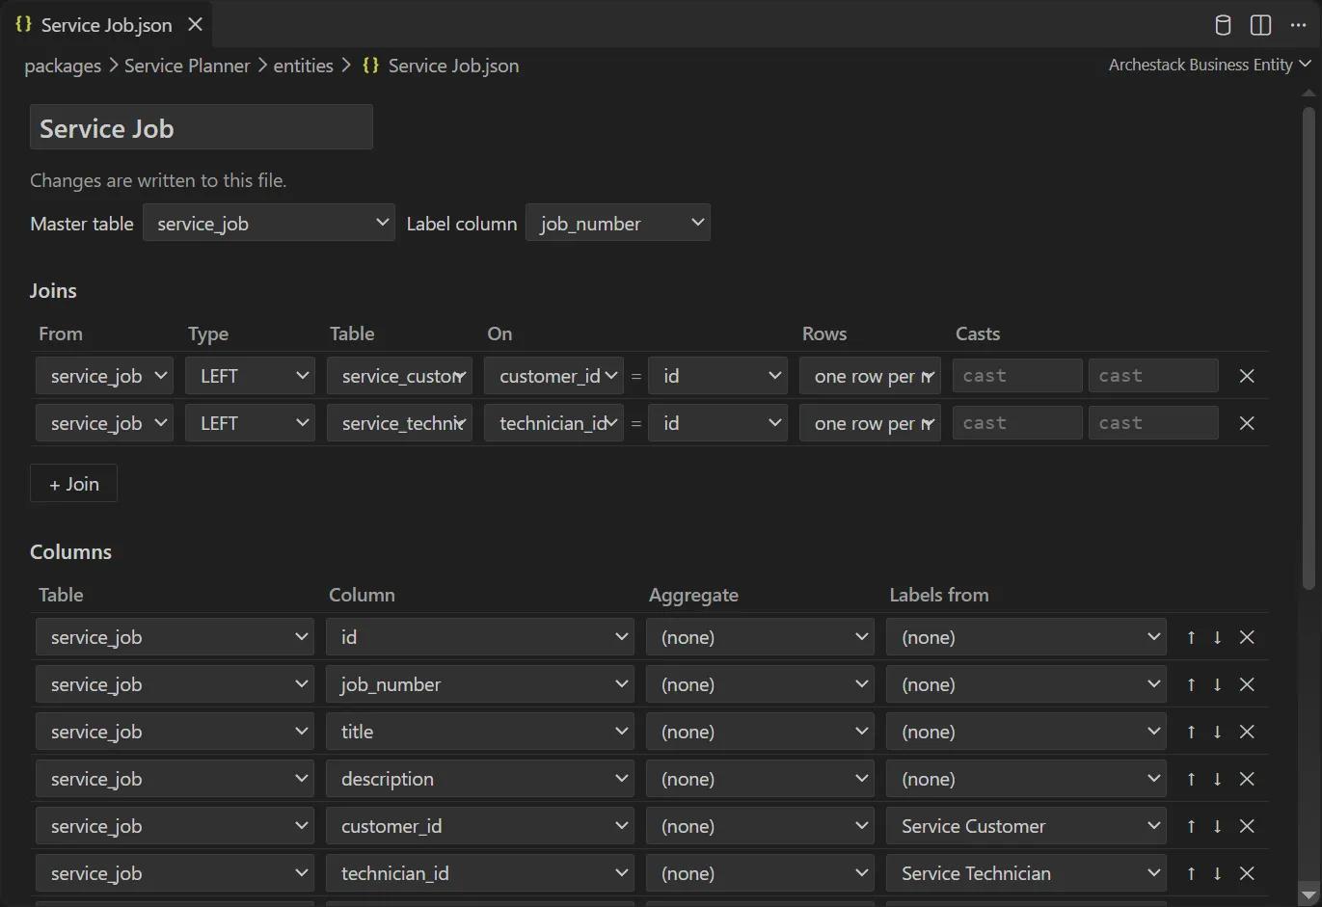Open Archestack Business Entity editor selector

coord(1210,65)
